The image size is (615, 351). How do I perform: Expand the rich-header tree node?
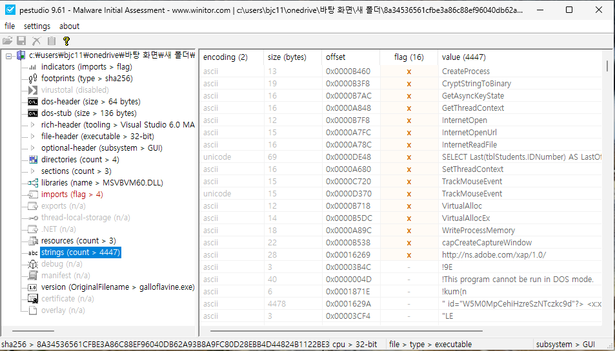pyautogui.click(x=33, y=125)
